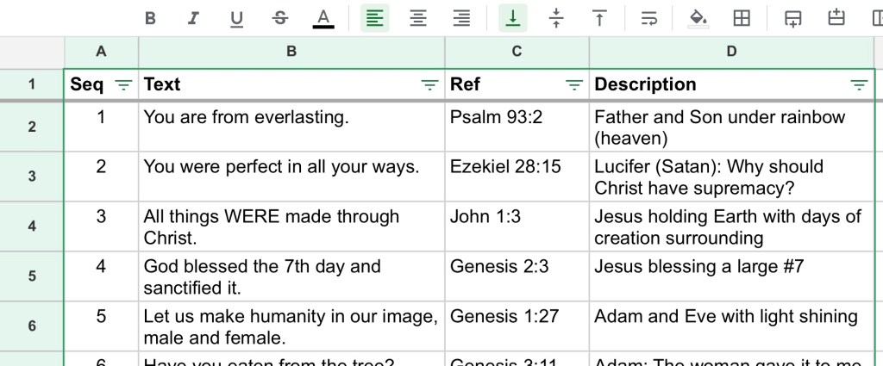
Task: Open the Description column filter menu
Action: click(x=859, y=84)
